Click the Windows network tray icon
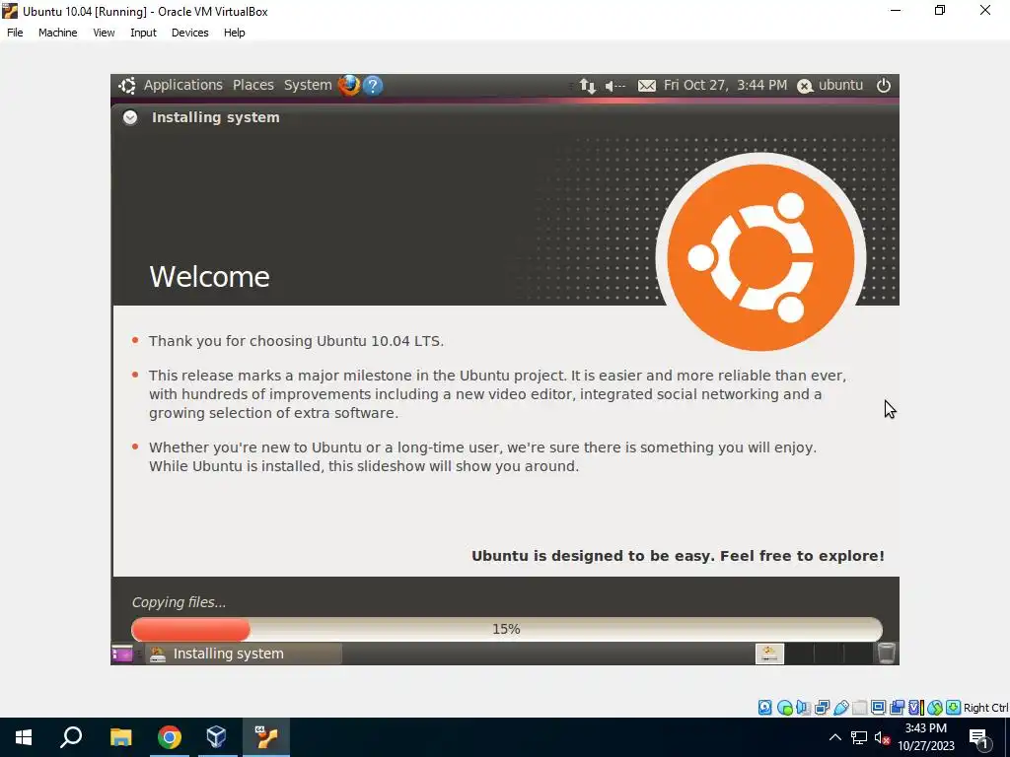This screenshot has height=757, width=1010. pyautogui.click(x=859, y=737)
